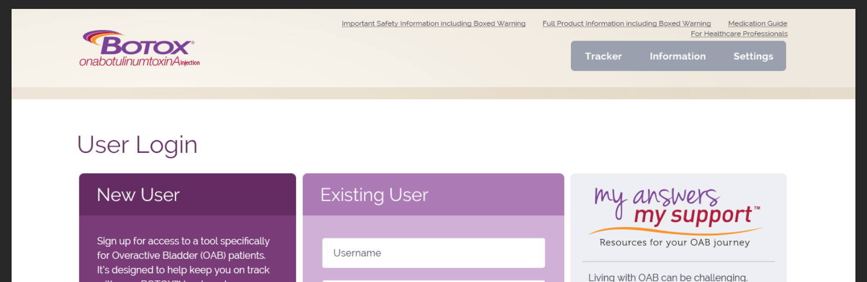Click the onabotulinumtoxinA injection subtitle text
The height and width of the screenshot is (282, 867).
[x=139, y=62]
